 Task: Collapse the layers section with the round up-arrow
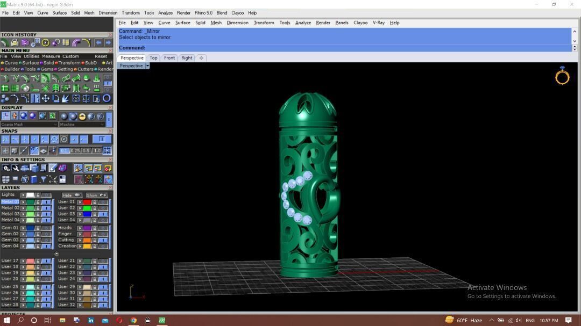(56, 254)
